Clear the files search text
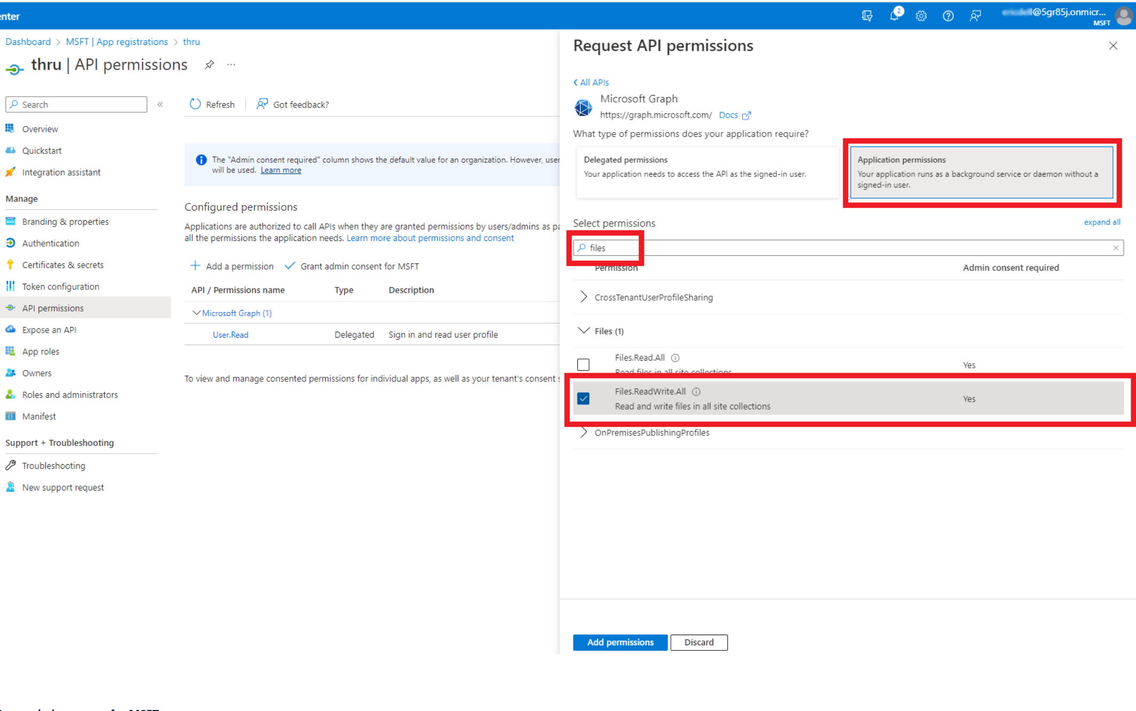The height and width of the screenshot is (711, 1136). pyautogui.click(x=1116, y=248)
